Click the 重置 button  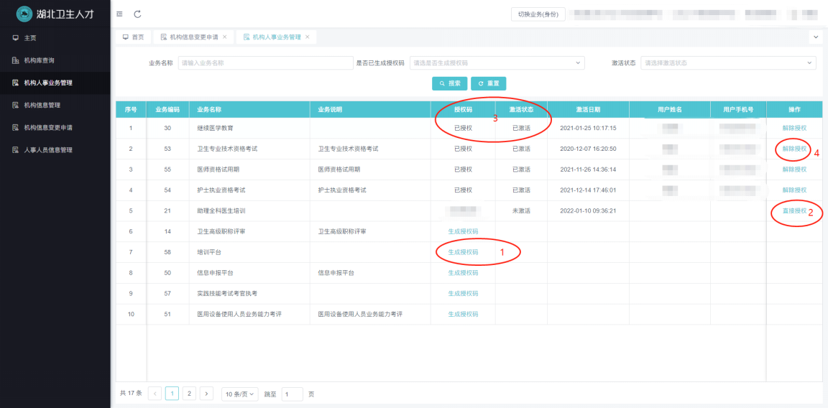tap(489, 83)
